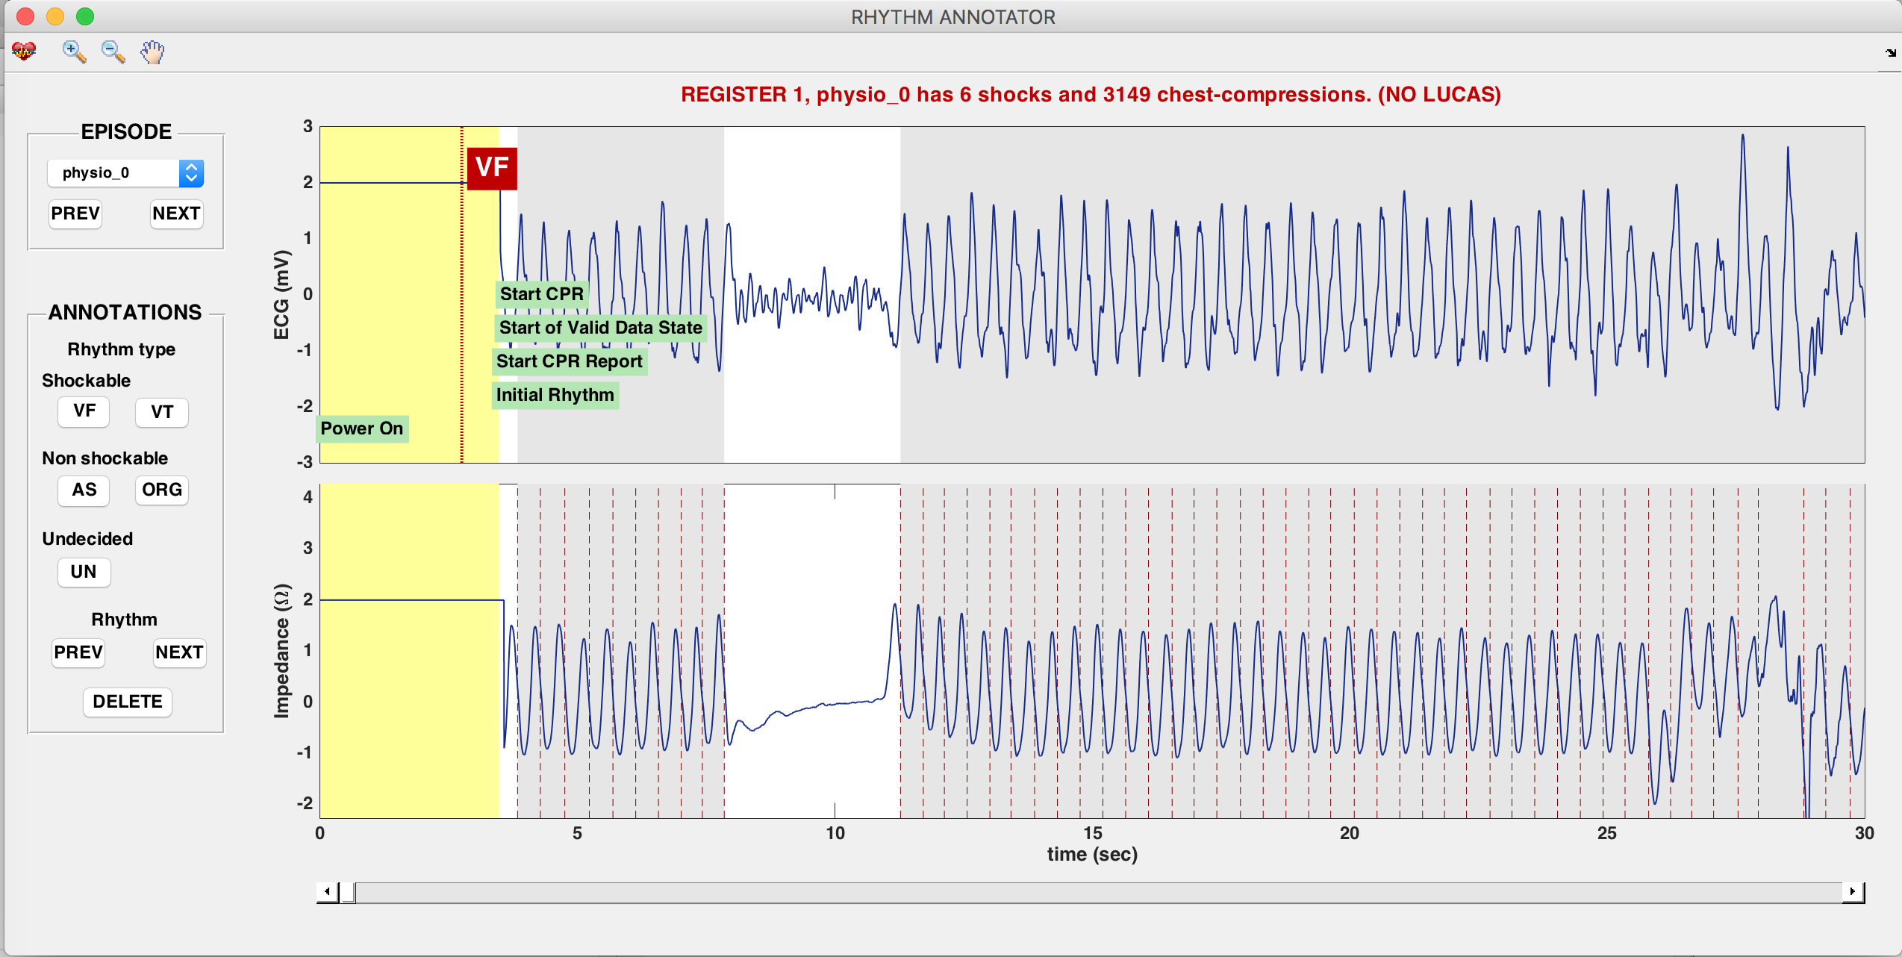Image resolution: width=1902 pixels, height=957 pixels.
Task: Select the zoom in magnifier tool
Action: (x=74, y=52)
